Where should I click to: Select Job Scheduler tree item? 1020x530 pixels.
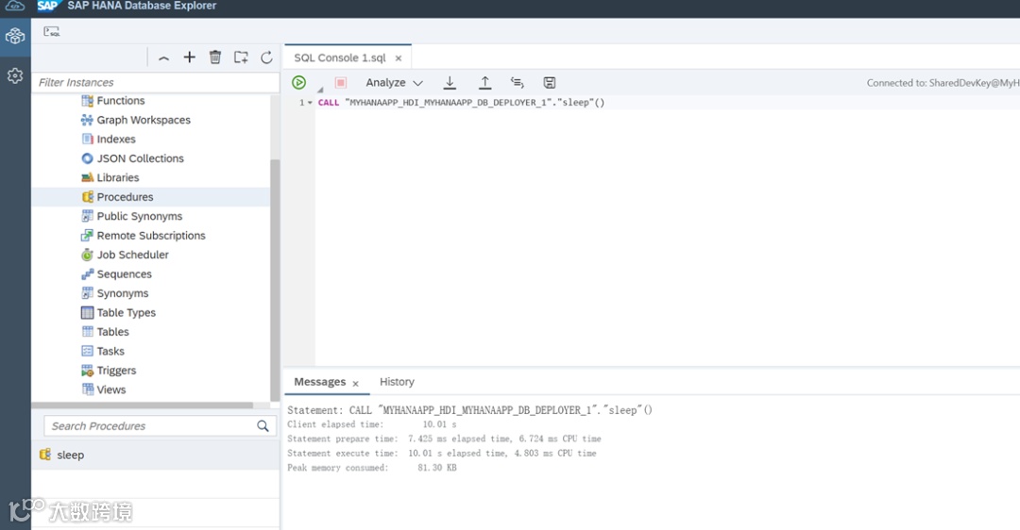click(x=133, y=255)
